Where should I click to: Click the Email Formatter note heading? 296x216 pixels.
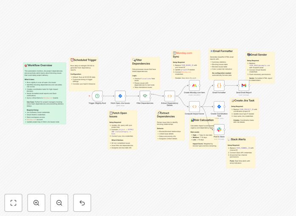click(x=221, y=51)
